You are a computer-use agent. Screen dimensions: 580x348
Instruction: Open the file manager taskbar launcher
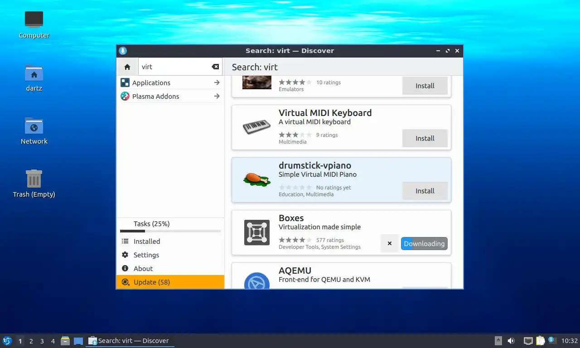point(65,341)
